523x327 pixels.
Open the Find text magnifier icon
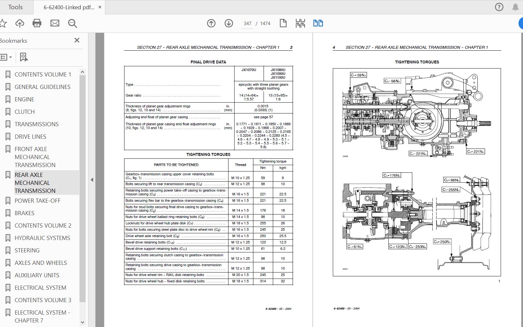pyautogui.click(x=72, y=23)
